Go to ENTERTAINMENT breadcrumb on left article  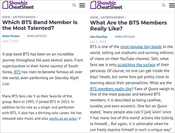pyautogui.click(x=24, y=17)
